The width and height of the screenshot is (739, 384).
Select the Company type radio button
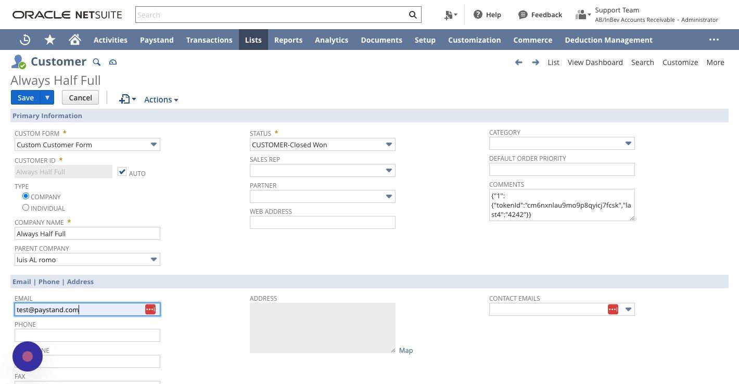pyautogui.click(x=26, y=196)
